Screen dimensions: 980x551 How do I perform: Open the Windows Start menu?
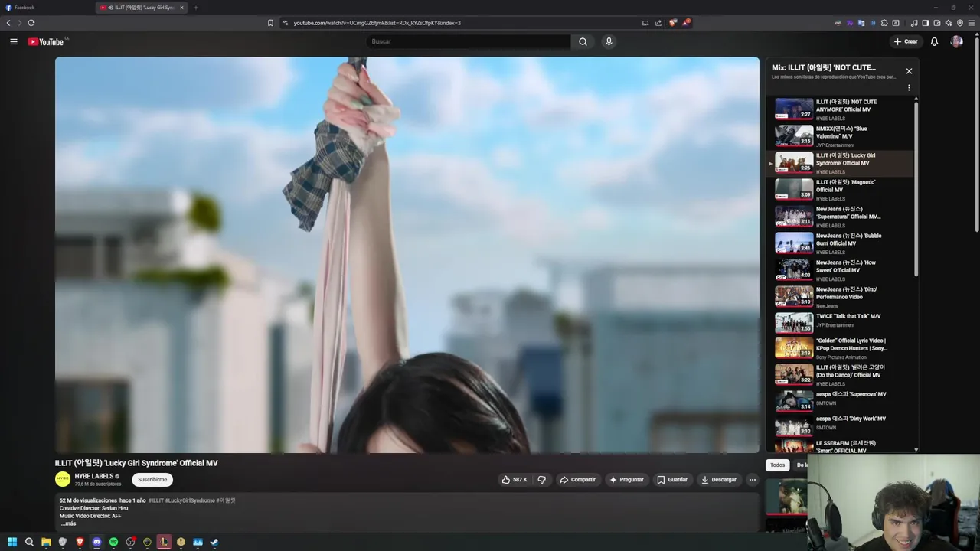click(12, 542)
